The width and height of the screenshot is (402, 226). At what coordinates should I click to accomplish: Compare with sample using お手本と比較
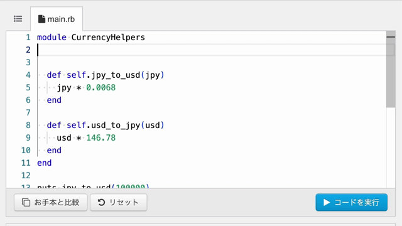[51, 202]
